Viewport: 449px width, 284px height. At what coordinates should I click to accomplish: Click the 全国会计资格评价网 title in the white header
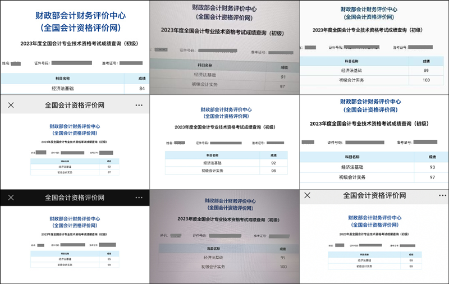coord(374,195)
